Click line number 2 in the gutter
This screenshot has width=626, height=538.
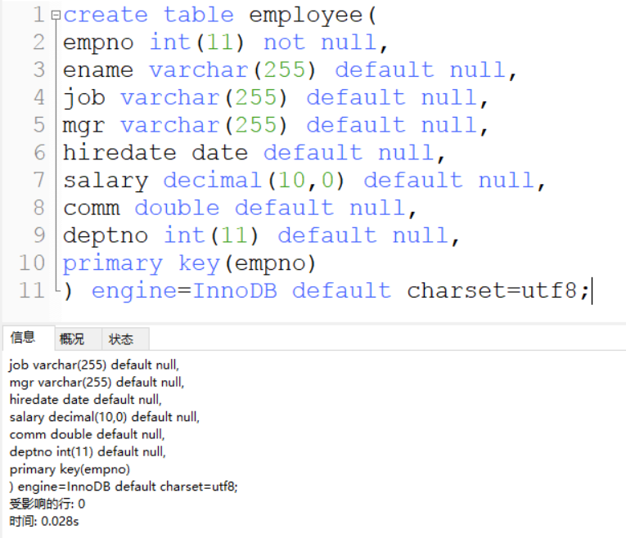[38, 43]
